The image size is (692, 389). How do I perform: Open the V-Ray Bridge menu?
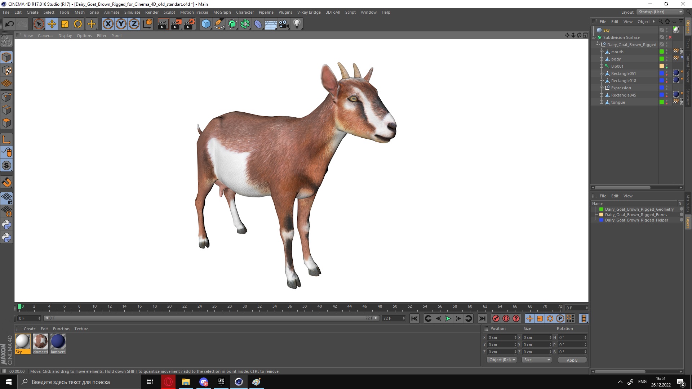point(309,12)
